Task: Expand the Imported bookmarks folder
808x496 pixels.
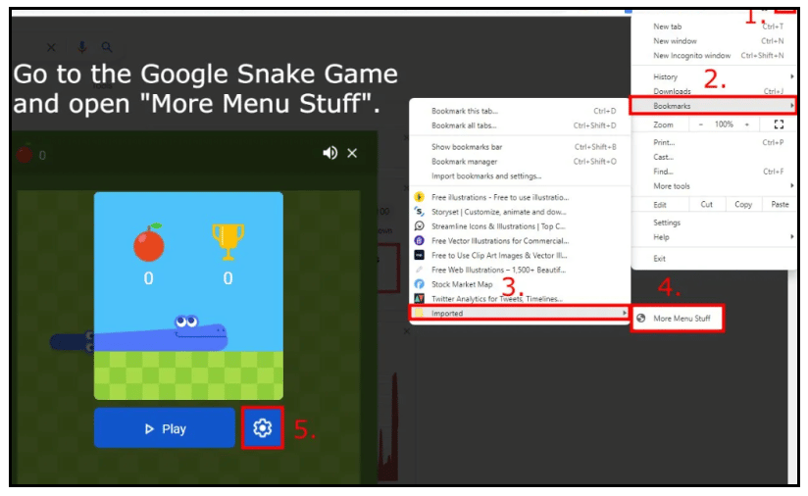Action: click(x=520, y=314)
